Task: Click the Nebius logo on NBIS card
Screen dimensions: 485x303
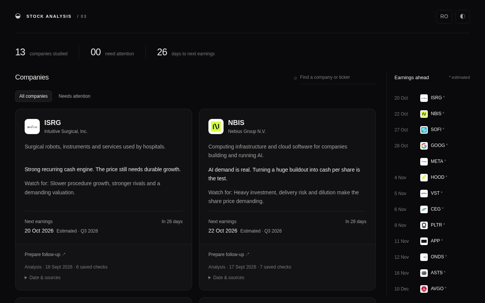Action: point(216,127)
